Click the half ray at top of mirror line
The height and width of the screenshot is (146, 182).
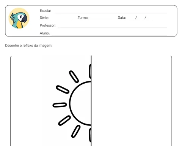[90, 71]
